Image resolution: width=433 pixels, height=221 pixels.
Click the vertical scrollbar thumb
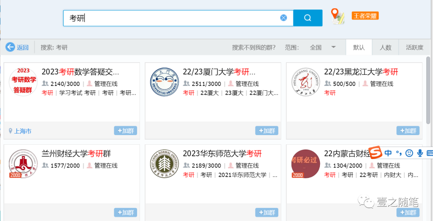point(428,90)
